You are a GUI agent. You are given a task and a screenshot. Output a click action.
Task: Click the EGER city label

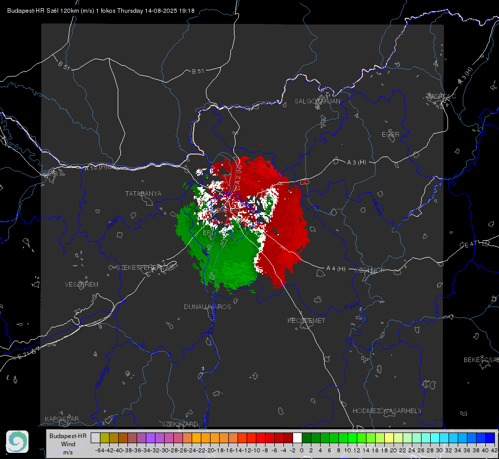point(390,135)
